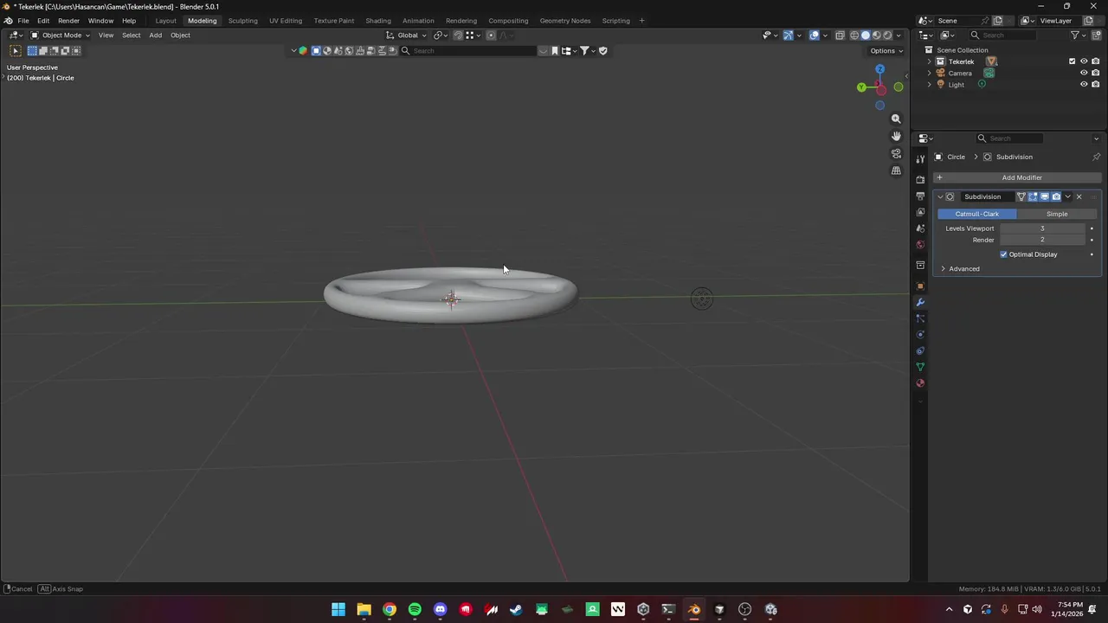The width and height of the screenshot is (1108, 623).
Task: Open Spotify from the taskbar
Action: 415,609
